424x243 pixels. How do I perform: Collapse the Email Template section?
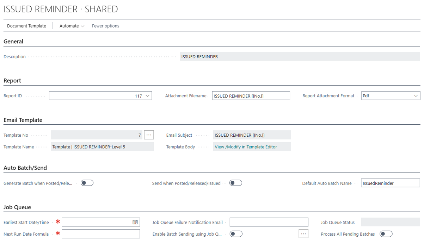coord(23,120)
